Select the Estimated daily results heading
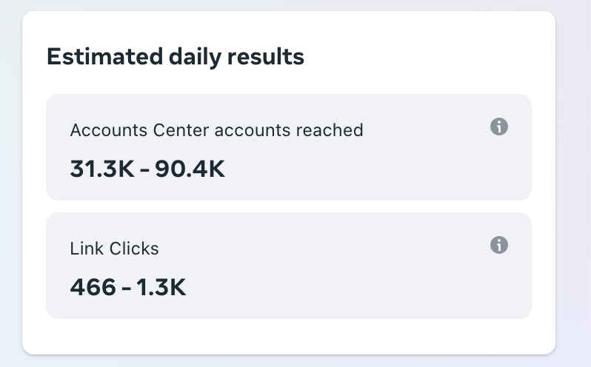Image resolution: width=591 pixels, height=367 pixels. pos(176,57)
